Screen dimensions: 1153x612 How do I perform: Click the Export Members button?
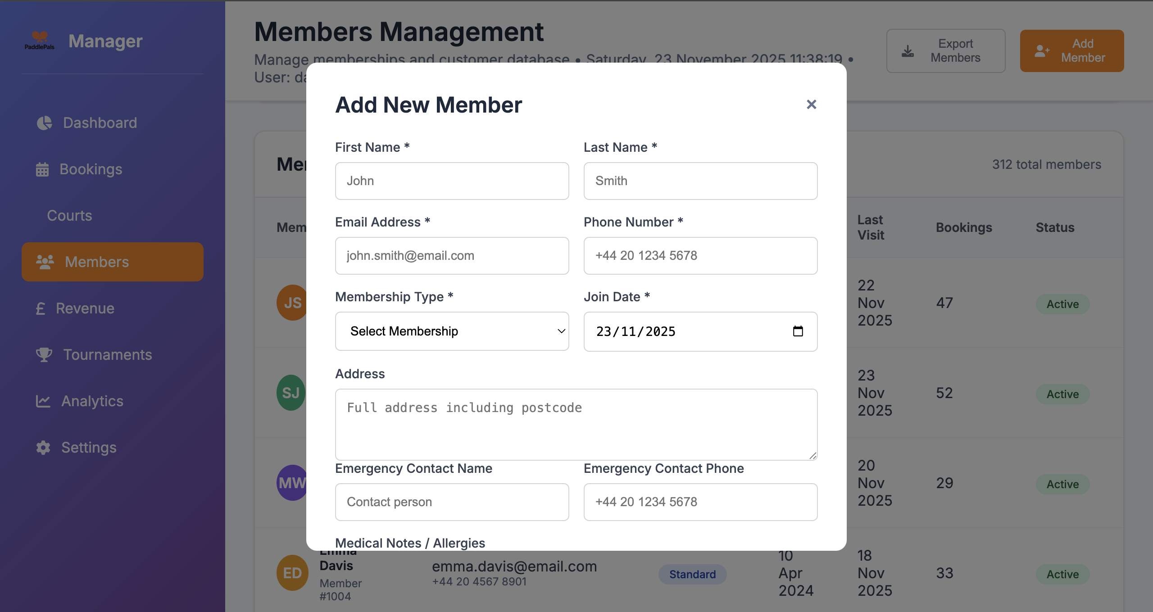946,51
